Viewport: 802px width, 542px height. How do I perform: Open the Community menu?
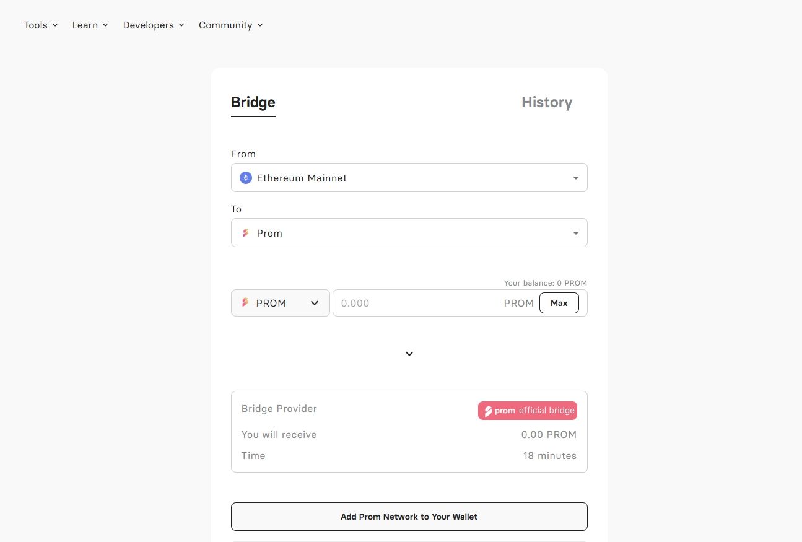point(231,25)
